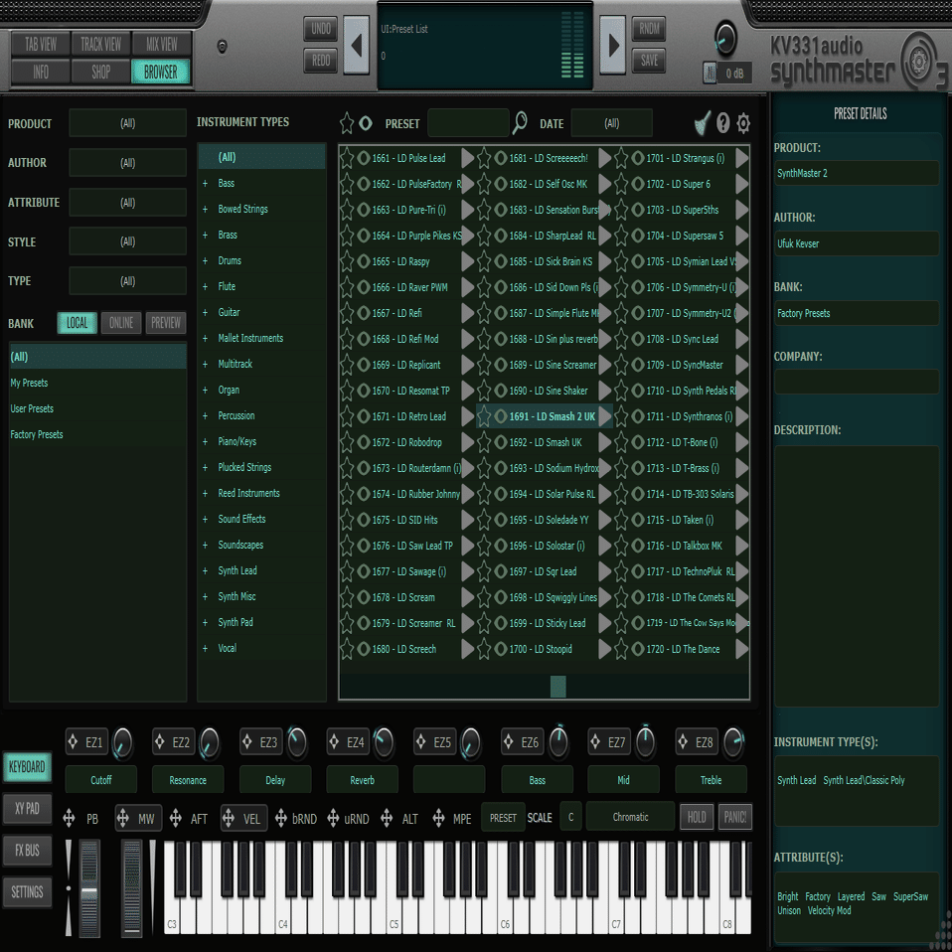Click the EZ5 modulation assign cross icon
The height and width of the screenshot is (952, 952).
point(420,742)
